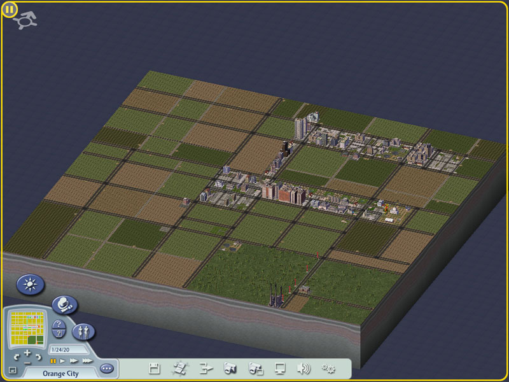Open the God mode sun button

coord(30,285)
